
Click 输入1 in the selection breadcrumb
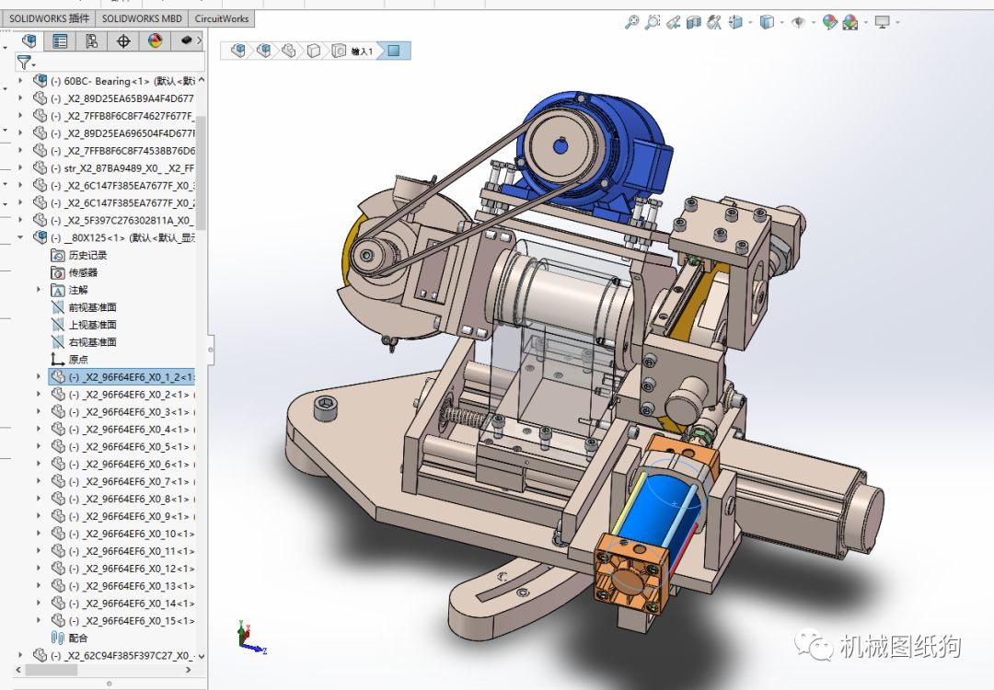pos(363,52)
